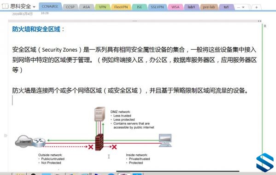Open the ISE section tab
276x175 pixels.
point(139,7)
